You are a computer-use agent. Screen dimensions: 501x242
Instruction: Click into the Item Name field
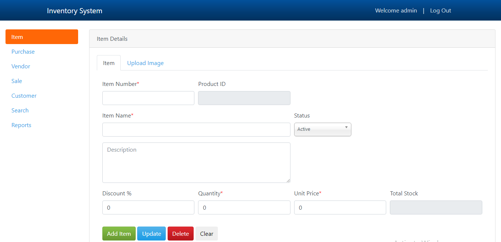point(196,130)
